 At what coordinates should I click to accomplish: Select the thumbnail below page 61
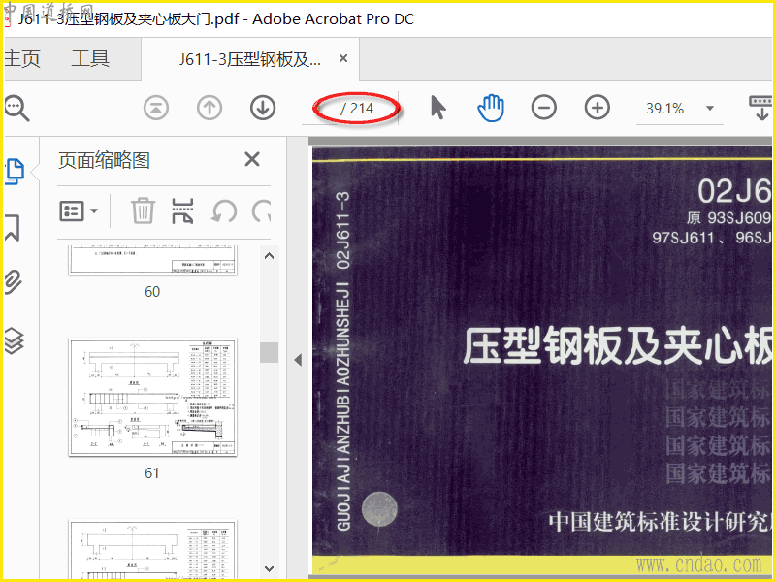pos(152,549)
